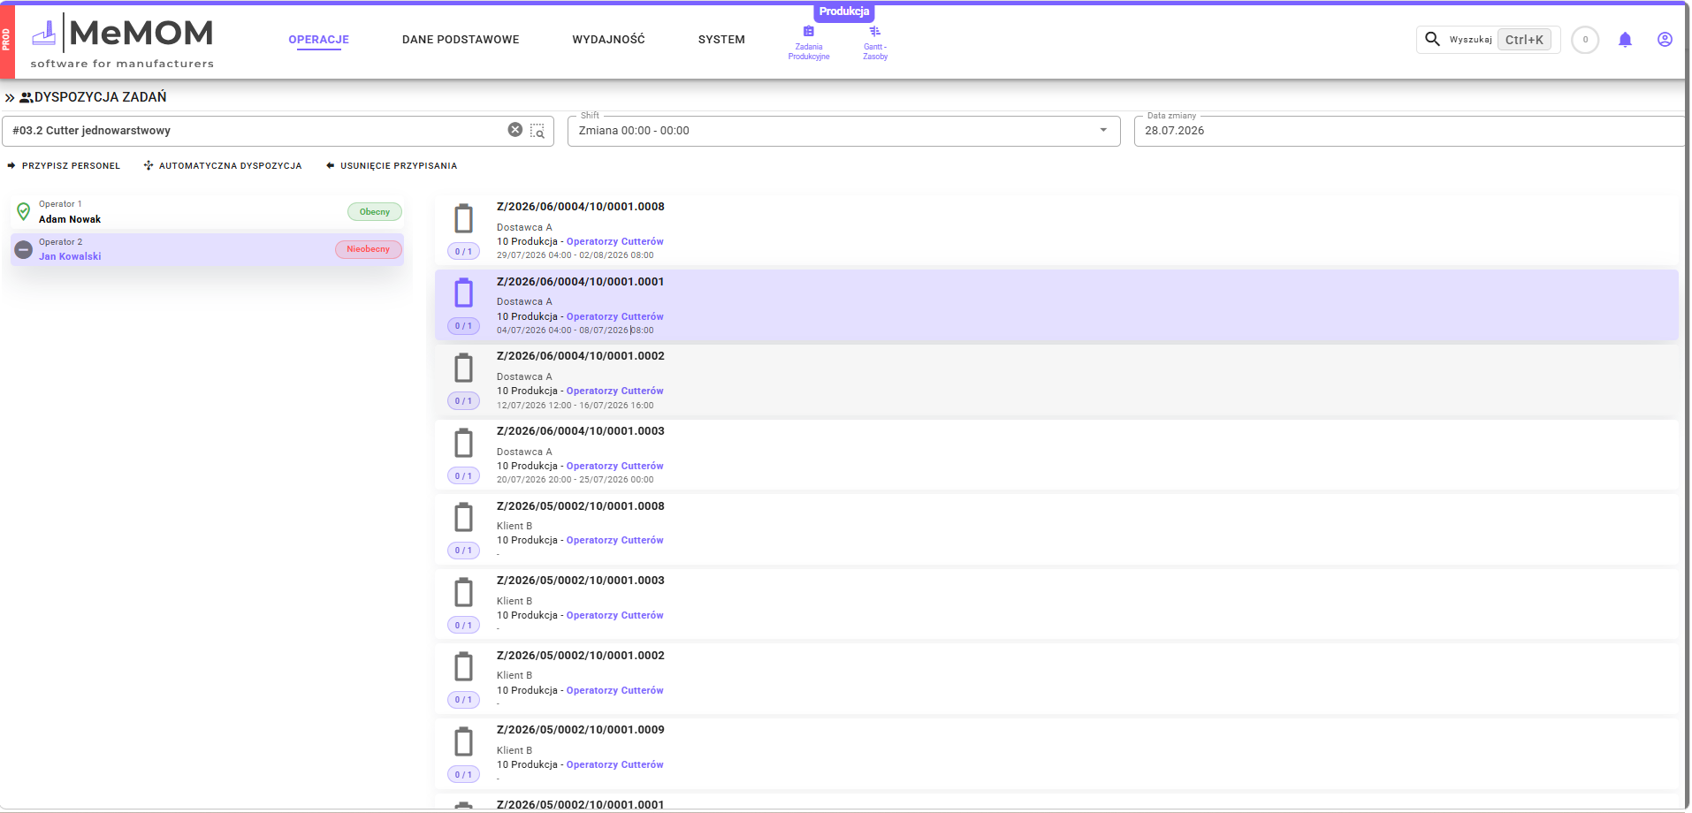This screenshot has width=1692, height=813.
Task: Click clipboard icon of task 2026/06/0004/10/0001.0001
Action: click(x=463, y=293)
